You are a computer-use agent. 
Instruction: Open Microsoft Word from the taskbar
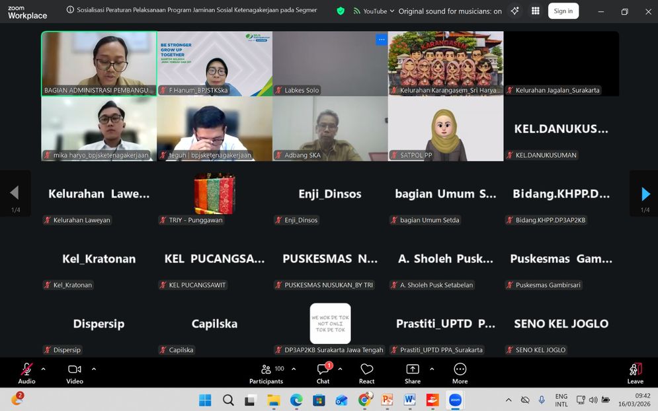coord(409,400)
